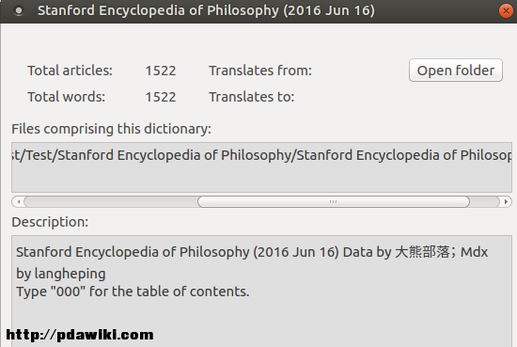Click the window title bar text
517x347 pixels.
206,11
